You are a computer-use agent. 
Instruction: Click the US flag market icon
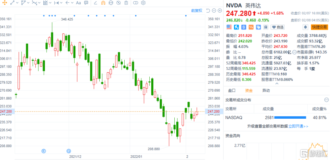tap(229, 27)
